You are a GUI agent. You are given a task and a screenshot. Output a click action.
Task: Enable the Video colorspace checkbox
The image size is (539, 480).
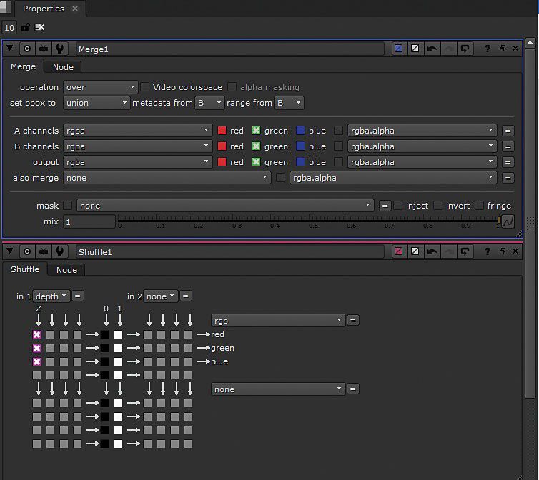point(145,87)
